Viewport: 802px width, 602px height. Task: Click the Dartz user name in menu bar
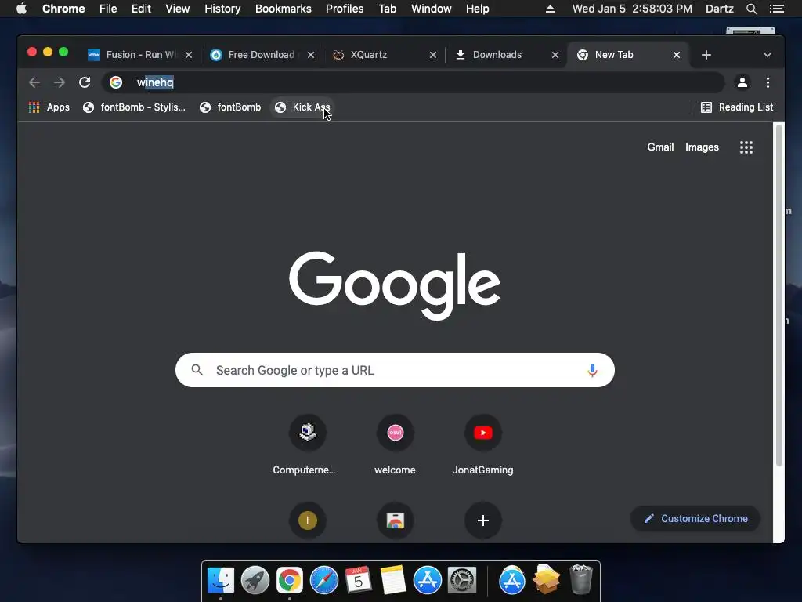[719, 9]
